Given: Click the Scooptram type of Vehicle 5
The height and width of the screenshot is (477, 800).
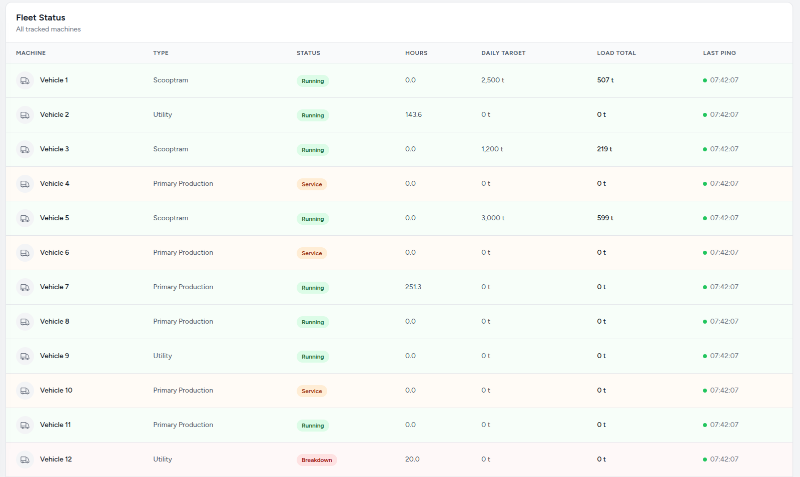Looking at the screenshot, I should click(x=171, y=218).
